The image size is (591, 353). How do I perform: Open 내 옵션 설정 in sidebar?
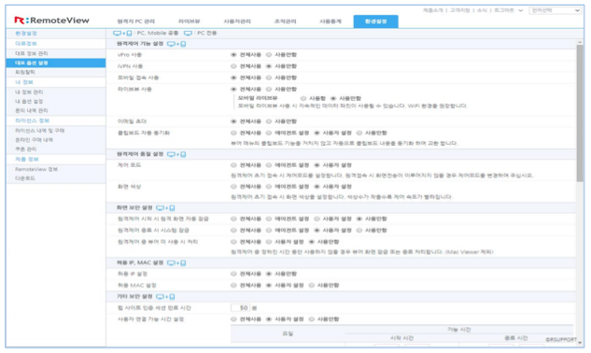29,102
